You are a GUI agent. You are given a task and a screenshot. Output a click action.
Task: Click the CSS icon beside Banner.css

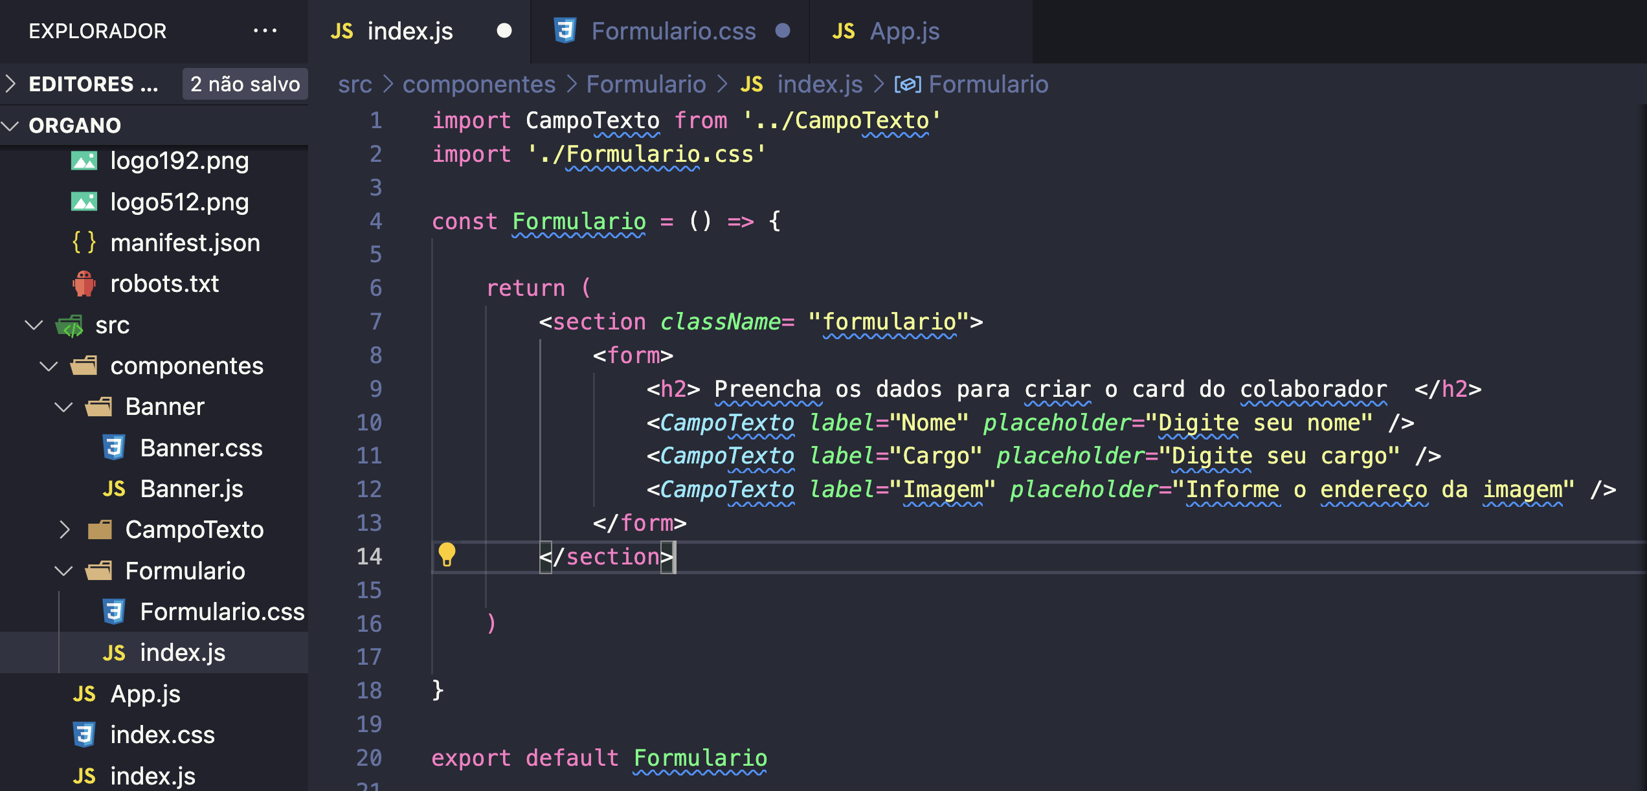coord(114,448)
